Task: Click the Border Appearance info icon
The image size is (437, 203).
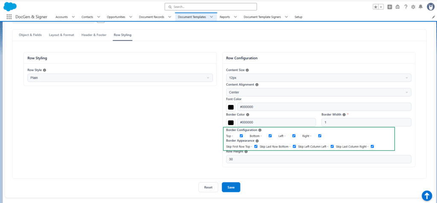Action: 257,141
